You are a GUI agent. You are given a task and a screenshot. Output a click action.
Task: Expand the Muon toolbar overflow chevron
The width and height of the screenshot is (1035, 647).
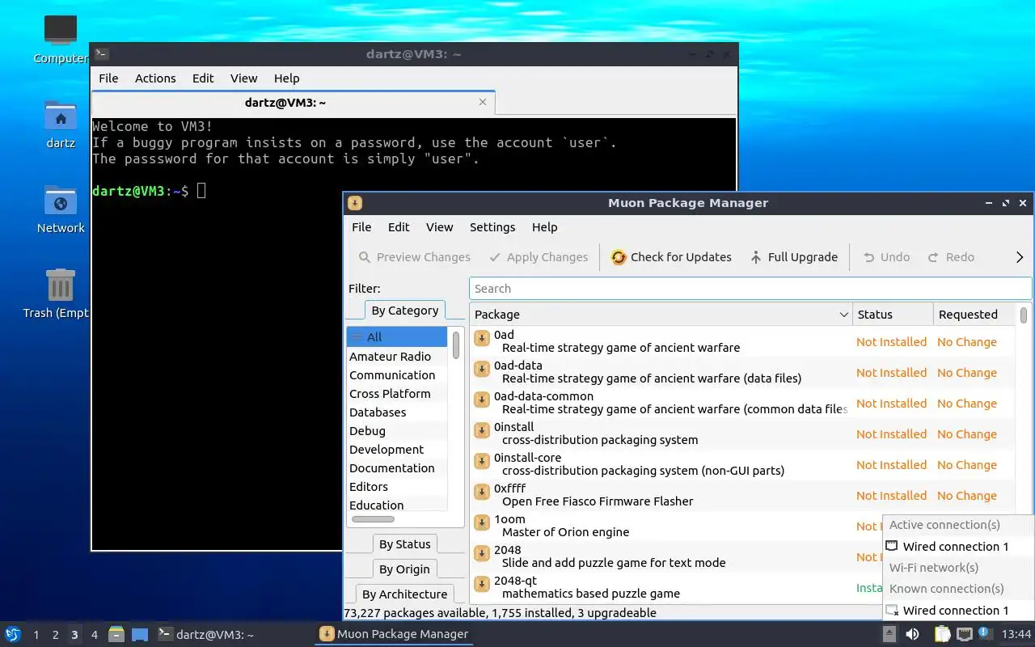pos(1020,257)
